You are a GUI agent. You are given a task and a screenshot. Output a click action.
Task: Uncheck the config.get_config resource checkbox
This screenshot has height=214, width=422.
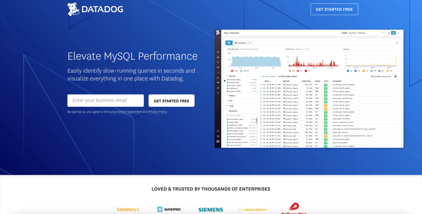pos(228,125)
